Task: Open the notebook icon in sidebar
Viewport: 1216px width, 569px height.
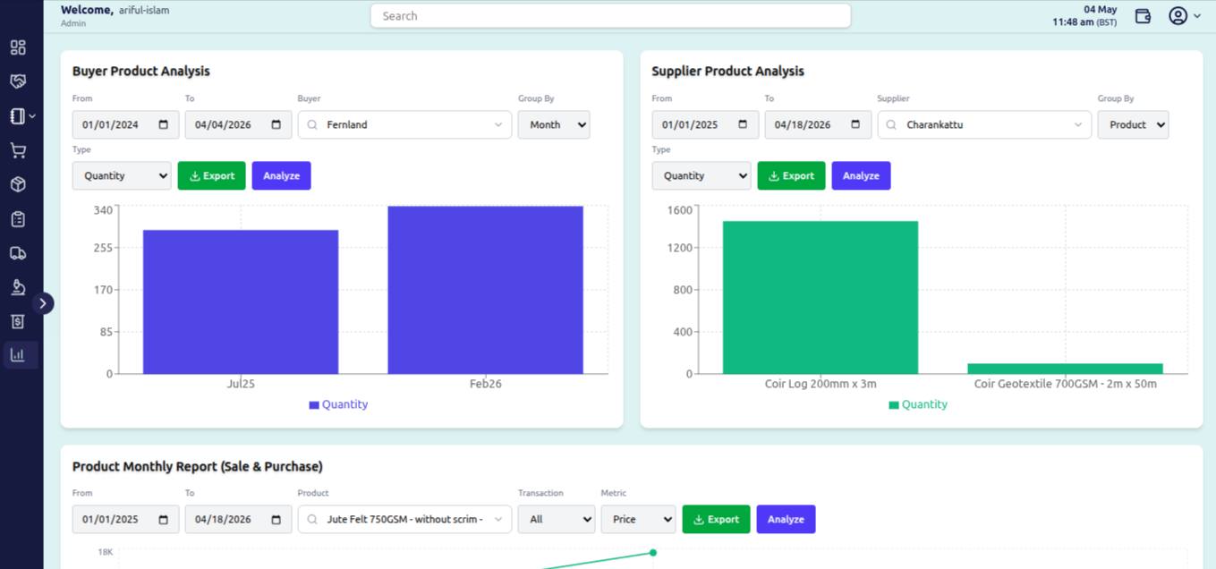Action: coord(17,116)
